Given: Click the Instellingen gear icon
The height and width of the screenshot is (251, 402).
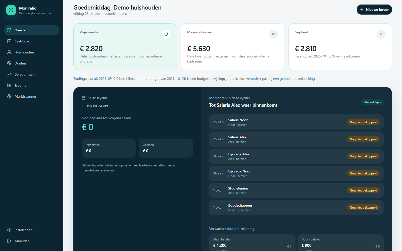Looking at the screenshot, I should tap(9, 230).
